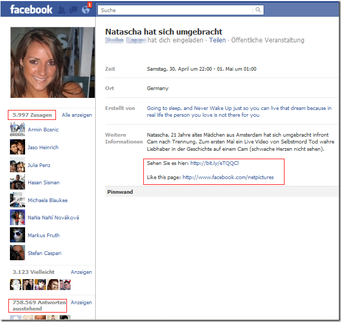Click the facebook logo
Screen dimensions: 341x322
[31, 10]
